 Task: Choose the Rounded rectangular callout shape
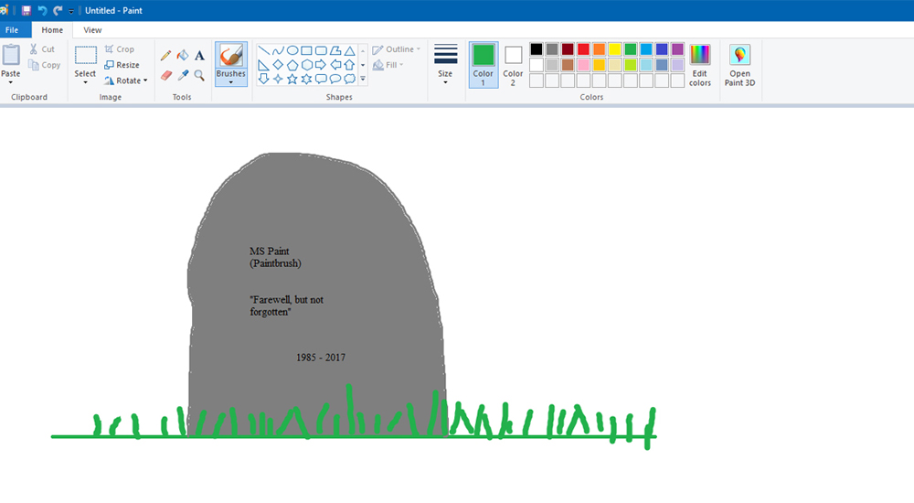[x=321, y=79]
